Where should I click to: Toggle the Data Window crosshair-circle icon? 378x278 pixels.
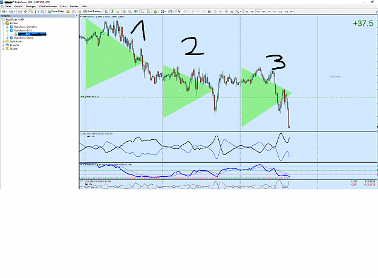tap(25, 12)
